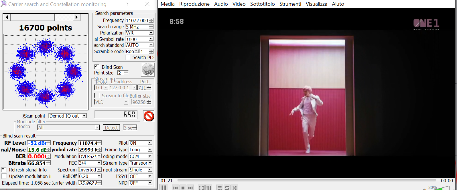Screen dimensions: 457x190
Task: Click the VLC volume slider
Action: (x=440, y=188)
